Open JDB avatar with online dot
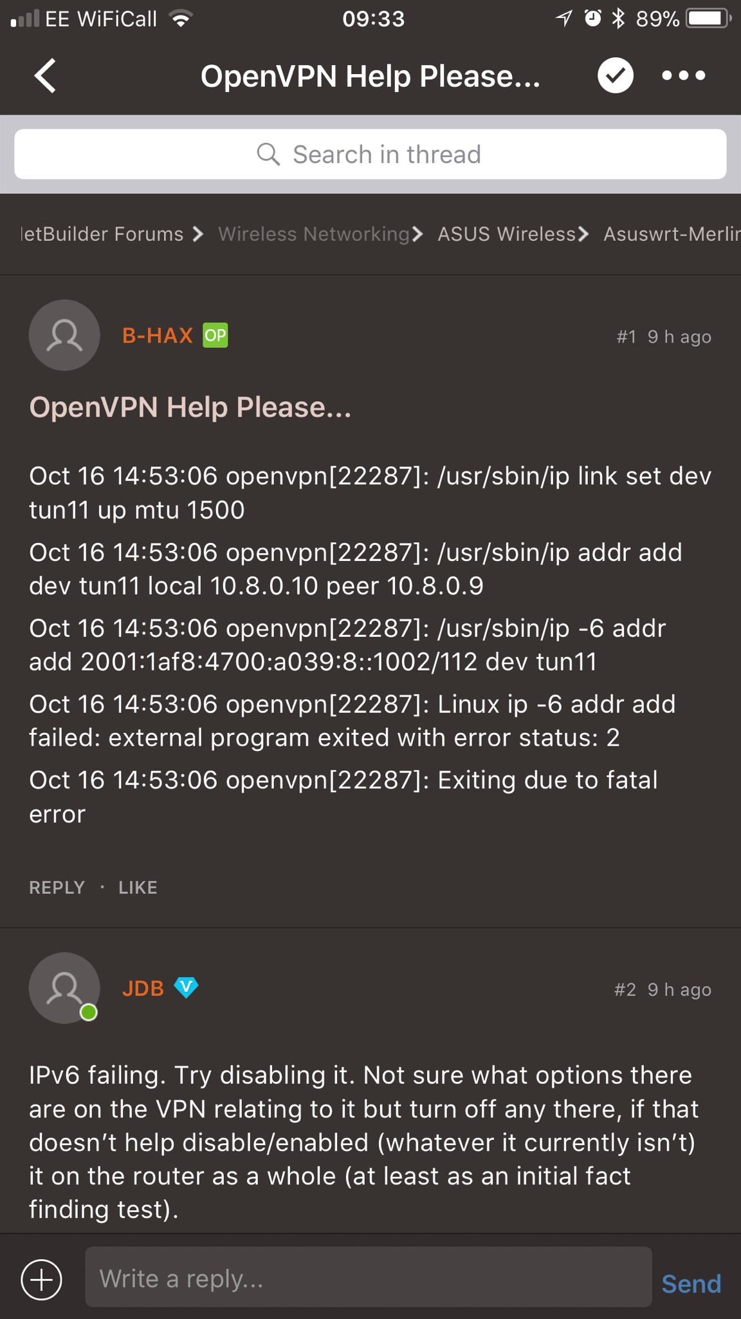The width and height of the screenshot is (741, 1319). pyautogui.click(x=64, y=988)
